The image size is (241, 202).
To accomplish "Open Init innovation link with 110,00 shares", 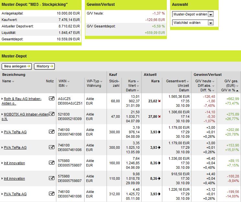I will pyautogui.click(x=14, y=178).
